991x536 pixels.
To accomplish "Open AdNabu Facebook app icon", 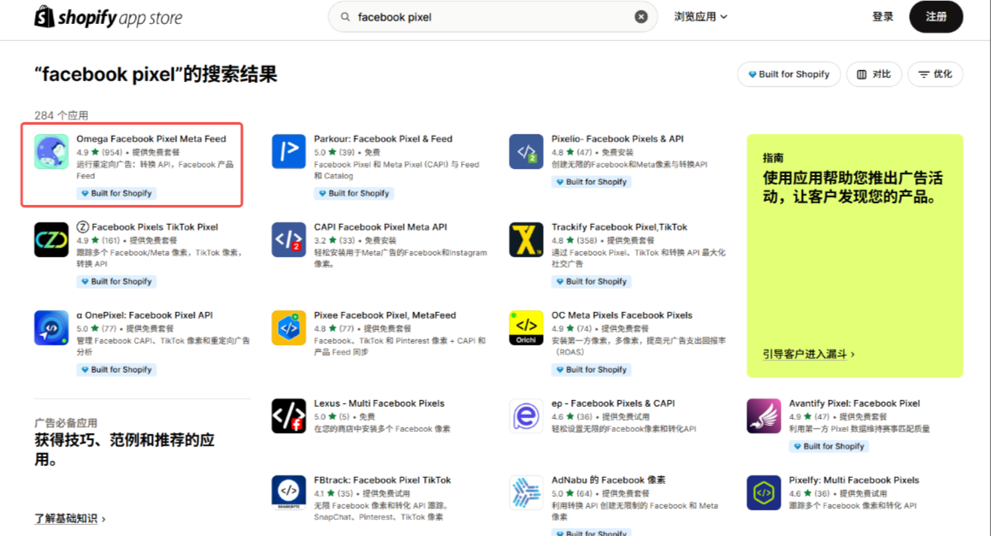I will pos(526,492).
